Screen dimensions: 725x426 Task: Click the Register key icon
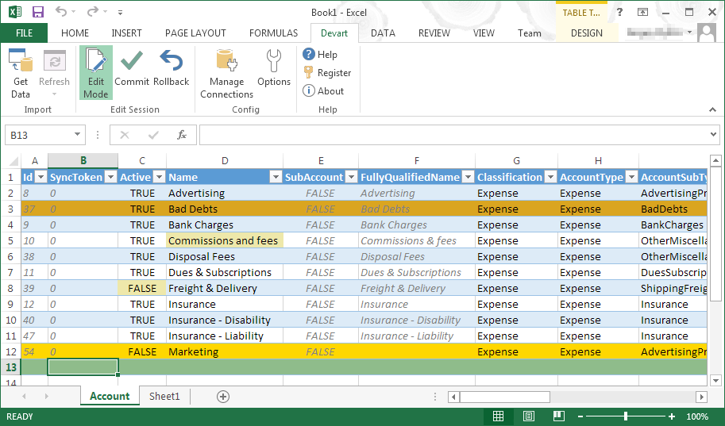click(308, 72)
